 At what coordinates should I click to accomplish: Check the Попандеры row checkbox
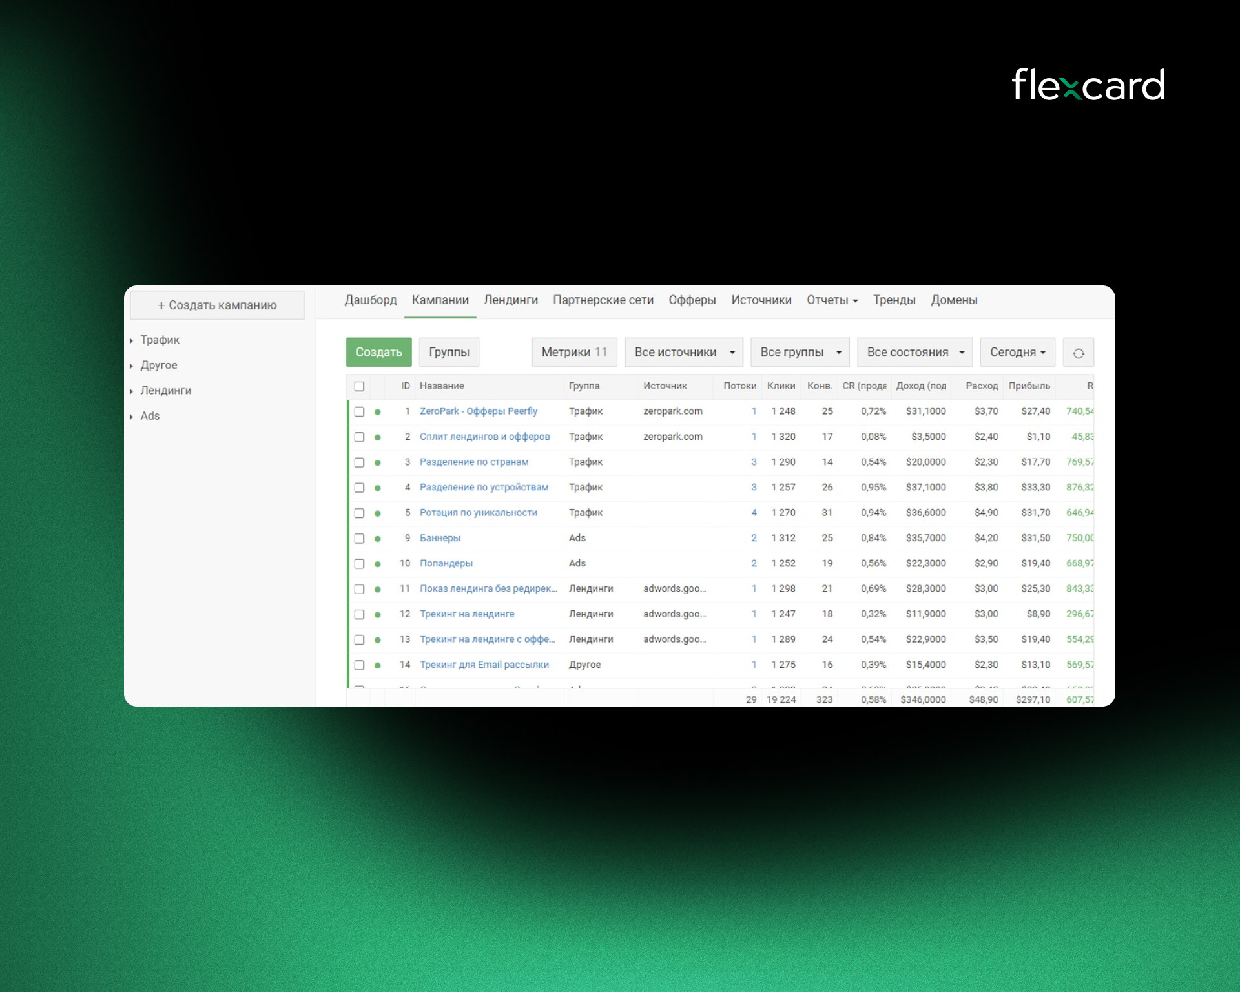[x=359, y=564]
